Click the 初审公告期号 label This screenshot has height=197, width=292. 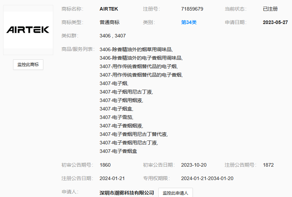77,165
